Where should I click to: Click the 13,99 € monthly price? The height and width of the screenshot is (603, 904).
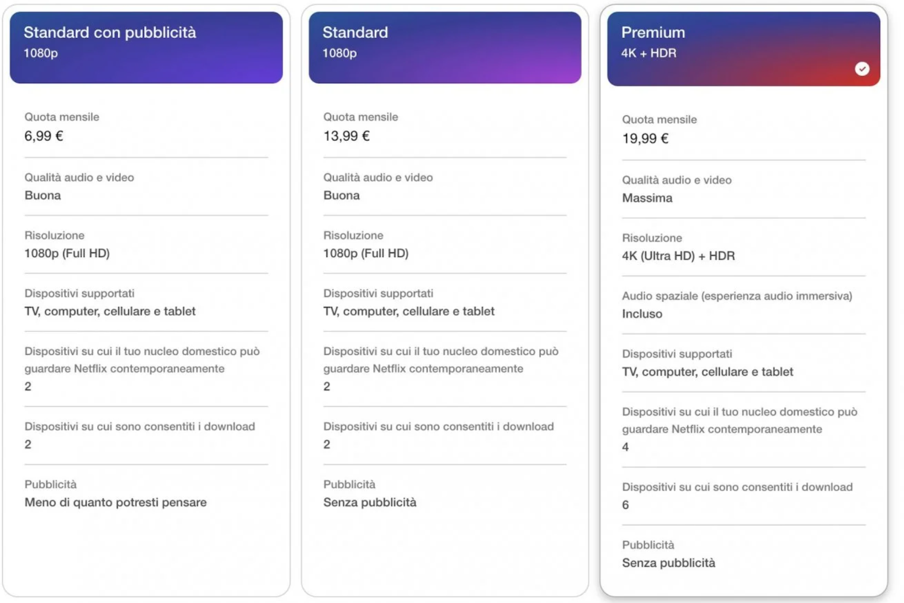[x=346, y=136]
